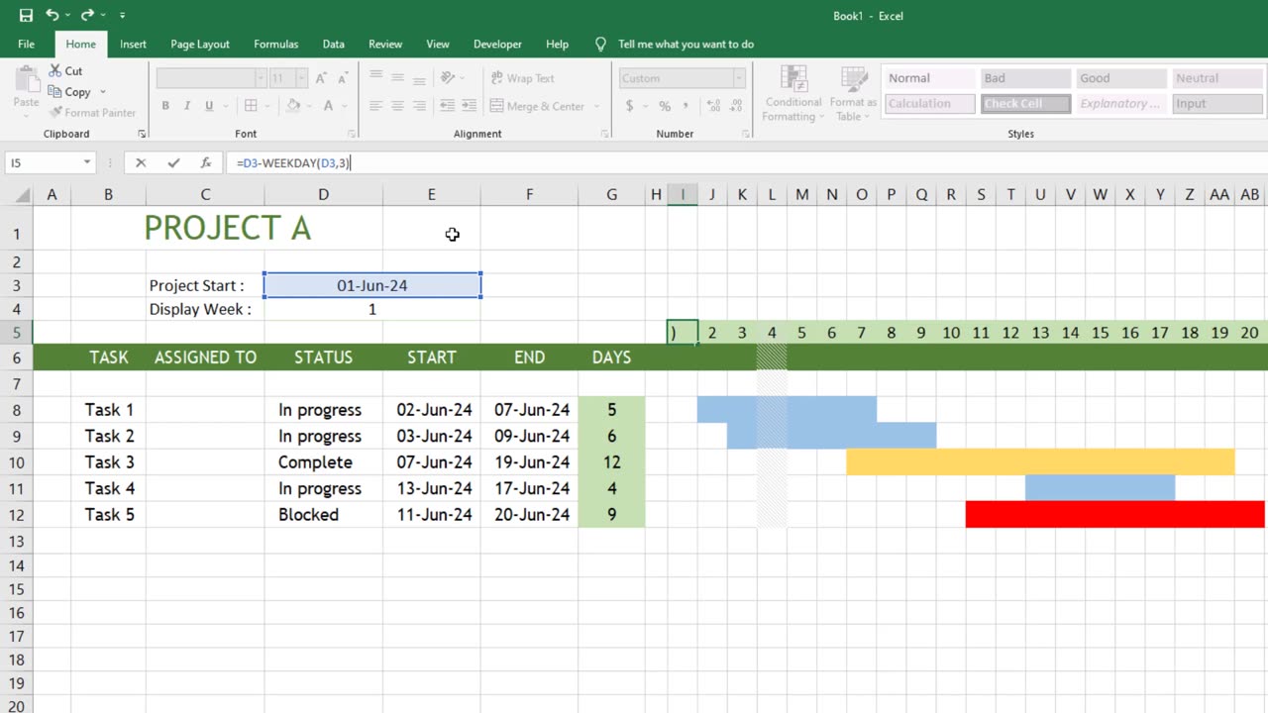Switch to the Page Layout tab
Image resolution: width=1268 pixels, height=713 pixels.
[x=200, y=44]
